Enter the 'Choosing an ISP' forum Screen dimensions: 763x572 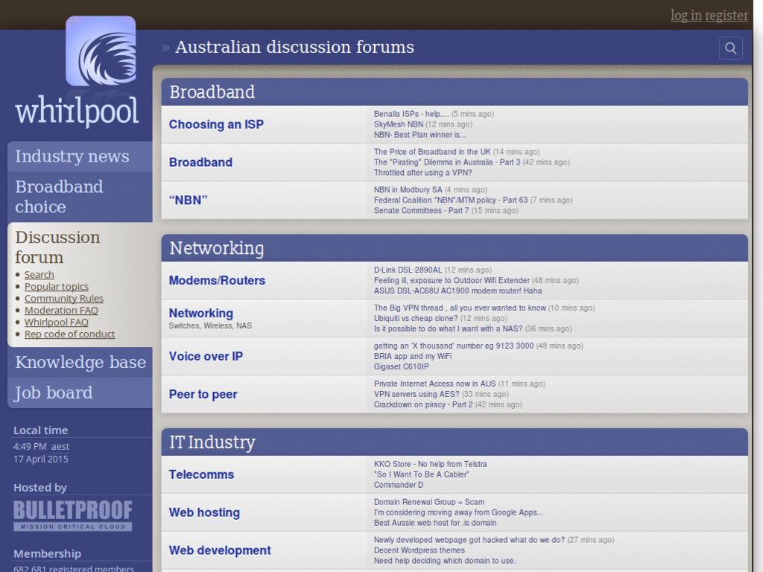[x=216, y=124]
